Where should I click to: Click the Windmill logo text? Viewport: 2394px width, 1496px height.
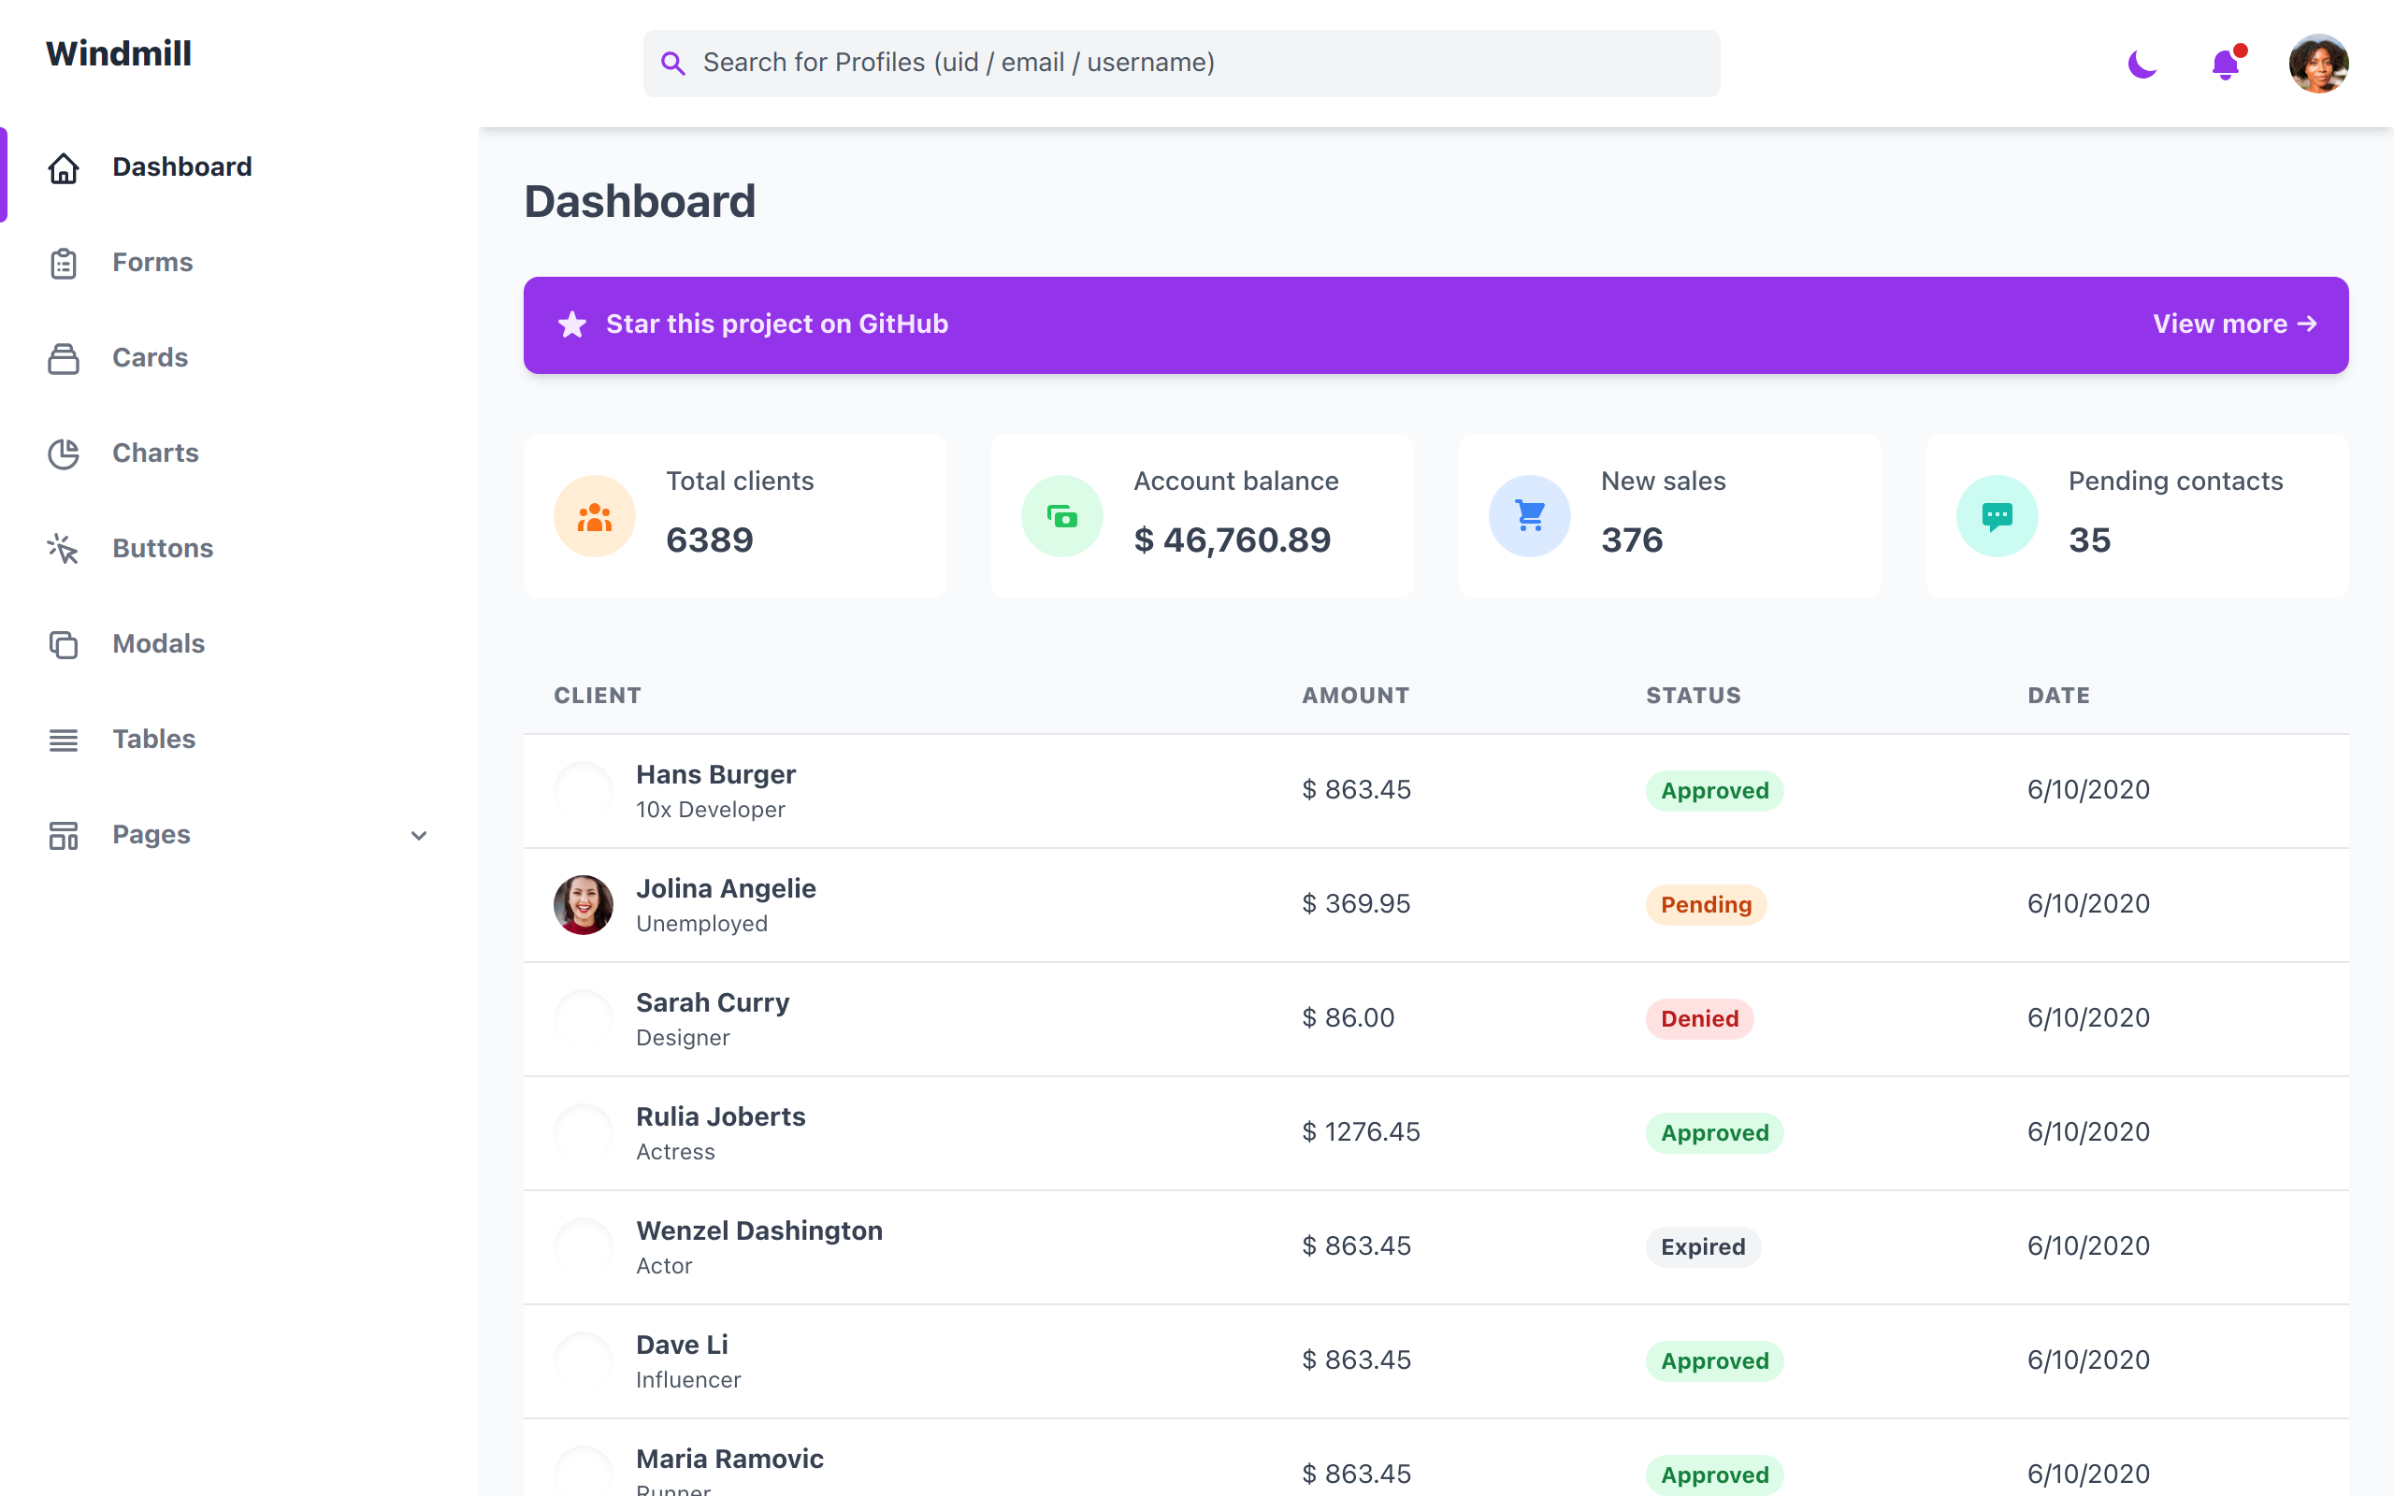pyautogui.click(x=119, y=53)
